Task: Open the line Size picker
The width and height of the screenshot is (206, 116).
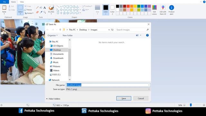Action: (x=97, y=10)
